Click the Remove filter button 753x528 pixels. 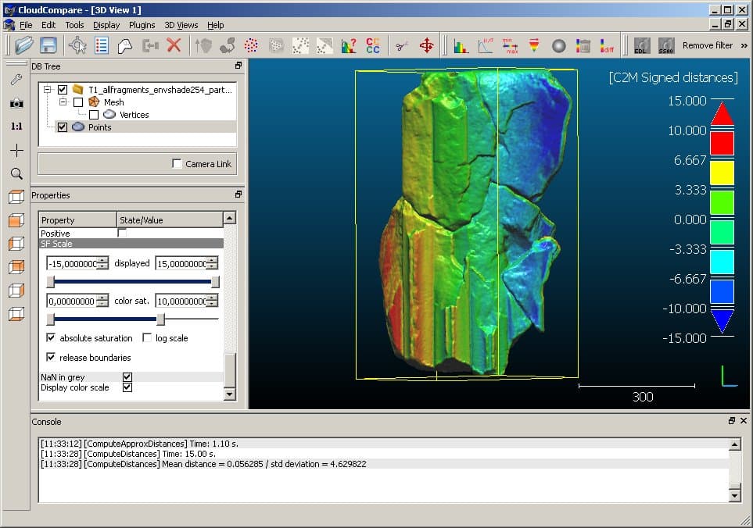point(707,45)
